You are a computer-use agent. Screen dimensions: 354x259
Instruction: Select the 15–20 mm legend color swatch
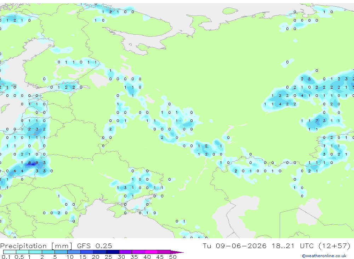87,252
